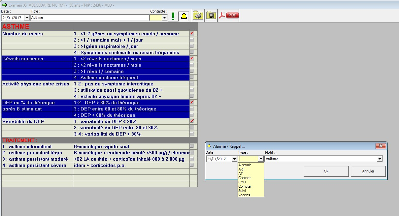Click the printer icon in toolbar
This screenshot has width=399, height=216.
[x=198, y=15]
